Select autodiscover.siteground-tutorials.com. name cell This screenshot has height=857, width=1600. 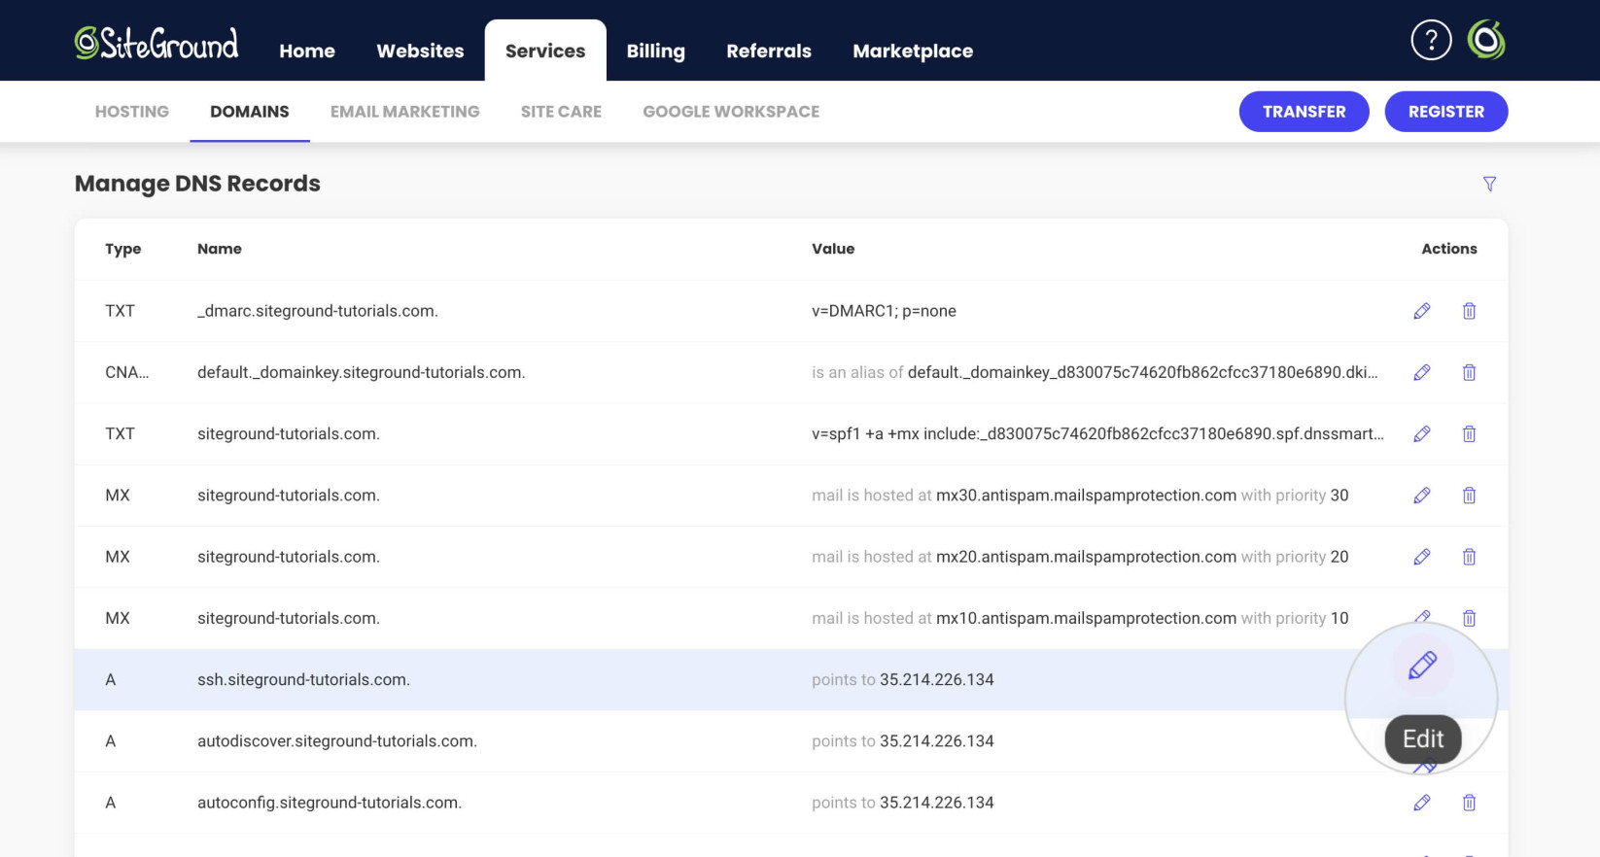click(x=337, y=741)
